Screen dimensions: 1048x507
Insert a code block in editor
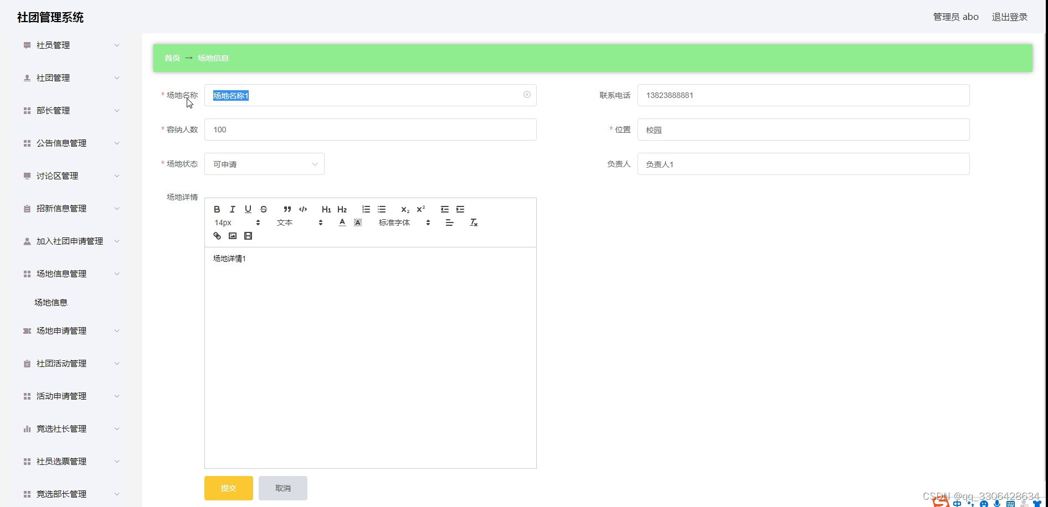coord(303,209)
